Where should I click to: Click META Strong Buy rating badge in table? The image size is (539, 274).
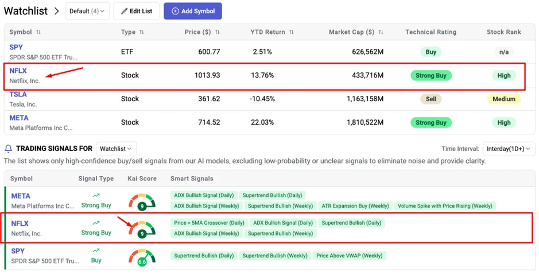click(x=431, y=122)
